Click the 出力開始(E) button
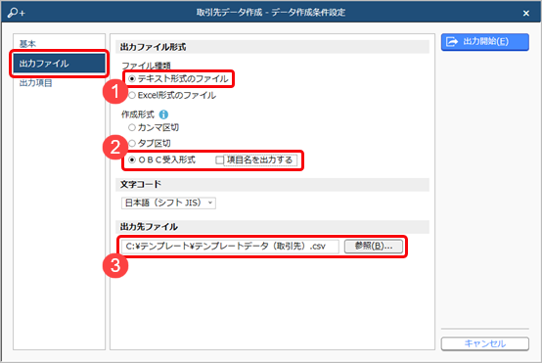 (x=485, y=42)
